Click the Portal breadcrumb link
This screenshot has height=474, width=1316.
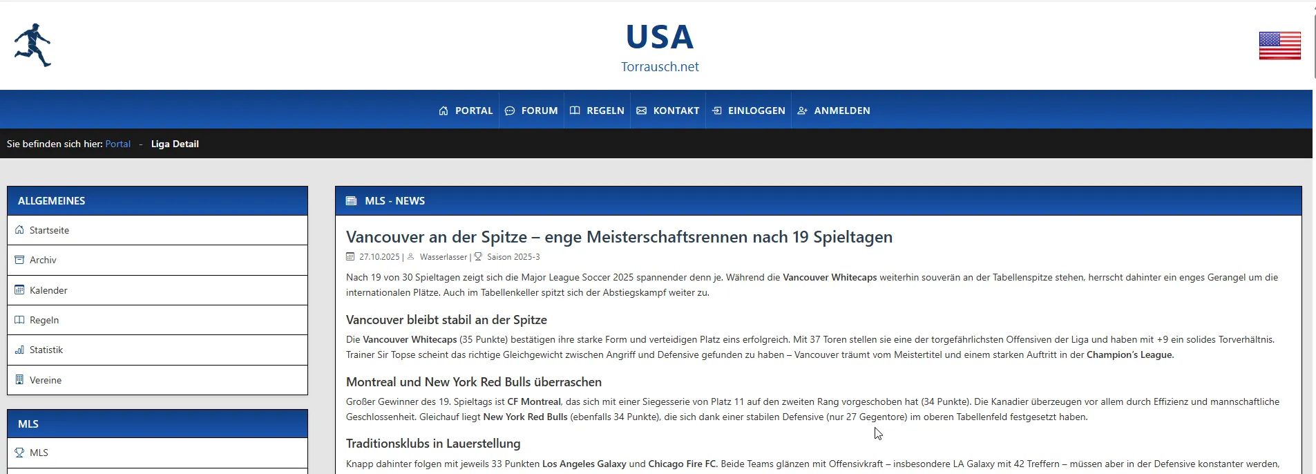[118, 144]
